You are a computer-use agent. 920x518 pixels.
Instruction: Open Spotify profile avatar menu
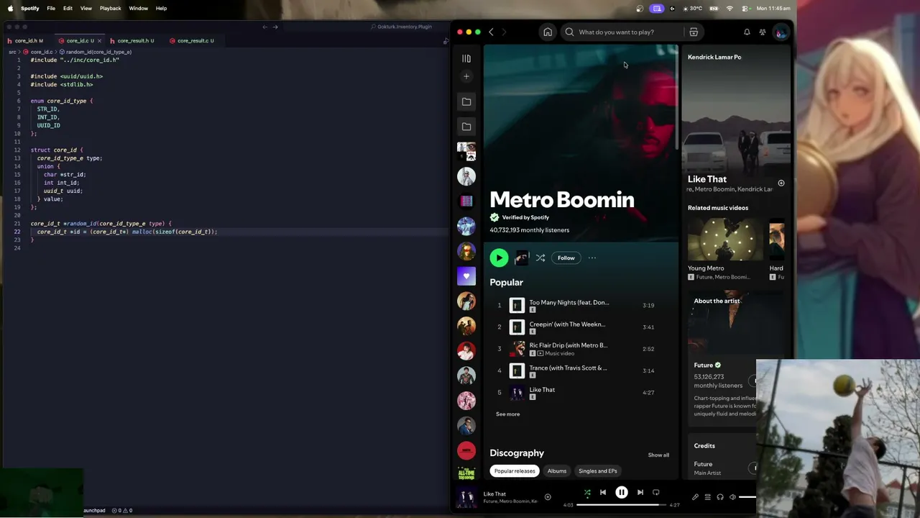coord(781,32)
